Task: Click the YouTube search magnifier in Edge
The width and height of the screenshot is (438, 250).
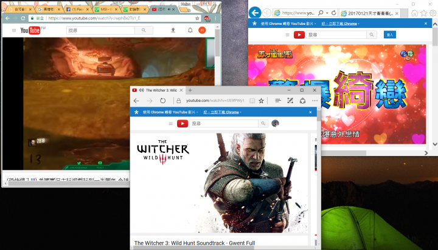Action: coord(263,123)
